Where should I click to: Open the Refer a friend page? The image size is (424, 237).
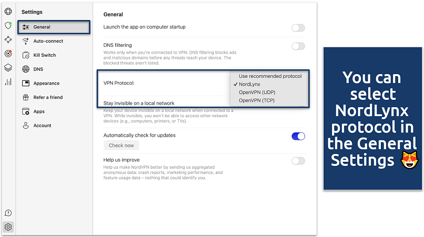(x=47, y=97)
